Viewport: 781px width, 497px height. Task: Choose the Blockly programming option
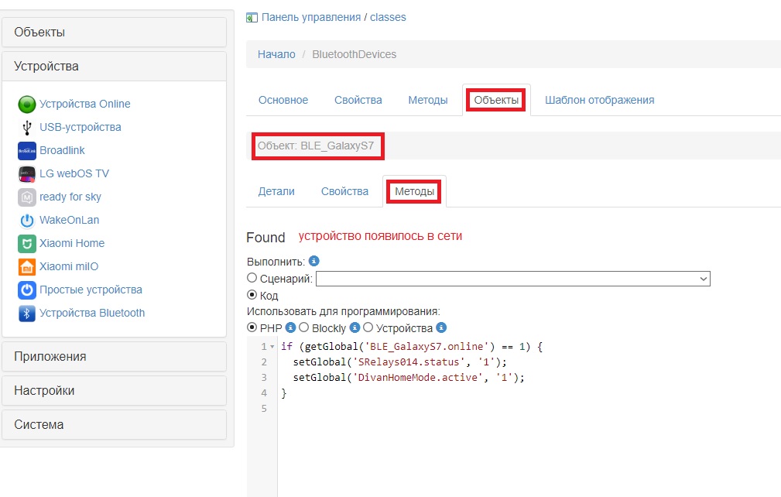(x=304, y=327)
